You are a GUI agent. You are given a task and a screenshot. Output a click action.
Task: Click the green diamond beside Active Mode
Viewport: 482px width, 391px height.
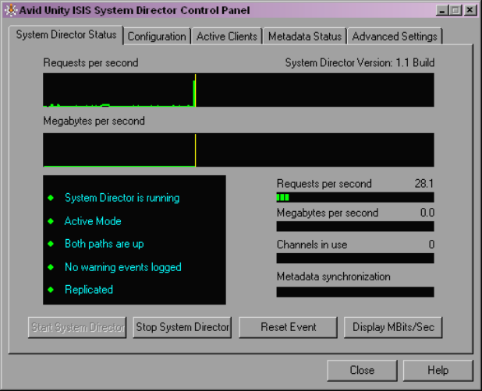point(51,221)
